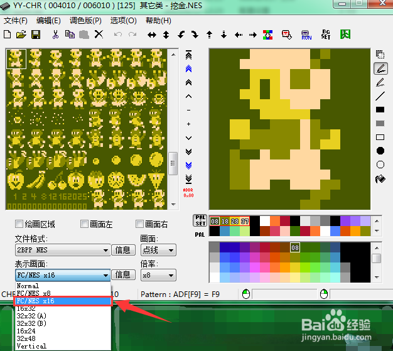Viewport: 393px width, 351px height.
Task: Select palette entry 28 in the PAL row
Action: (235, 221)
